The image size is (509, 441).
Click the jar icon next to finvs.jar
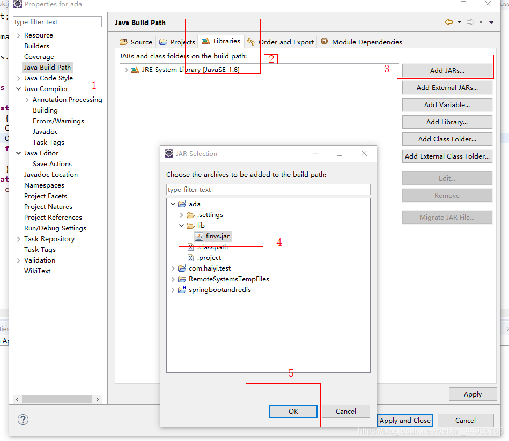199,236
